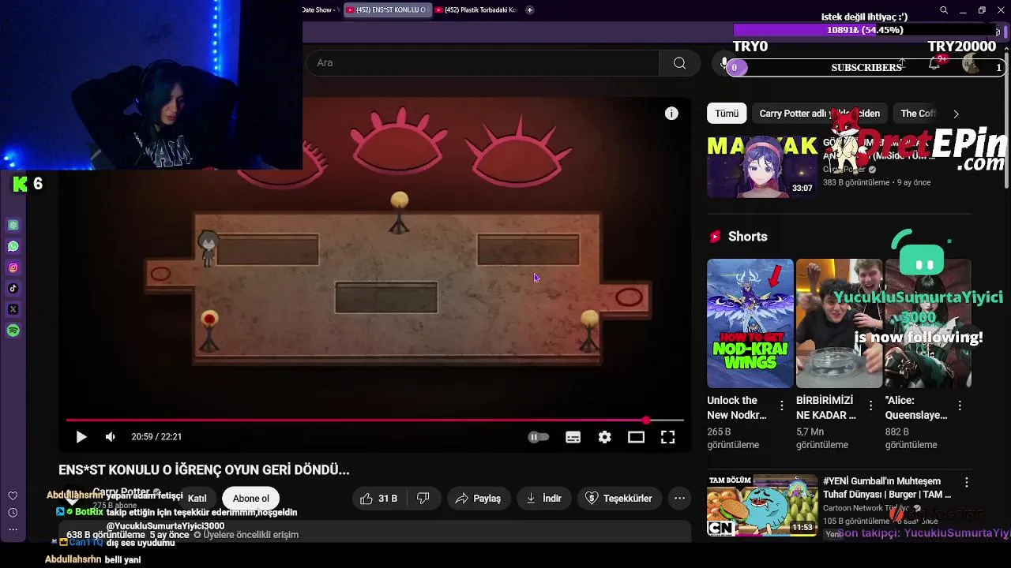
Task: Click the page scrollbar on right
Action: click(1006, 118)
